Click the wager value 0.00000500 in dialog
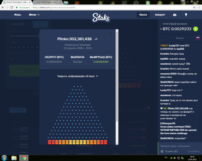The width and height of the screenshot is (202, 161). (54, 62)
